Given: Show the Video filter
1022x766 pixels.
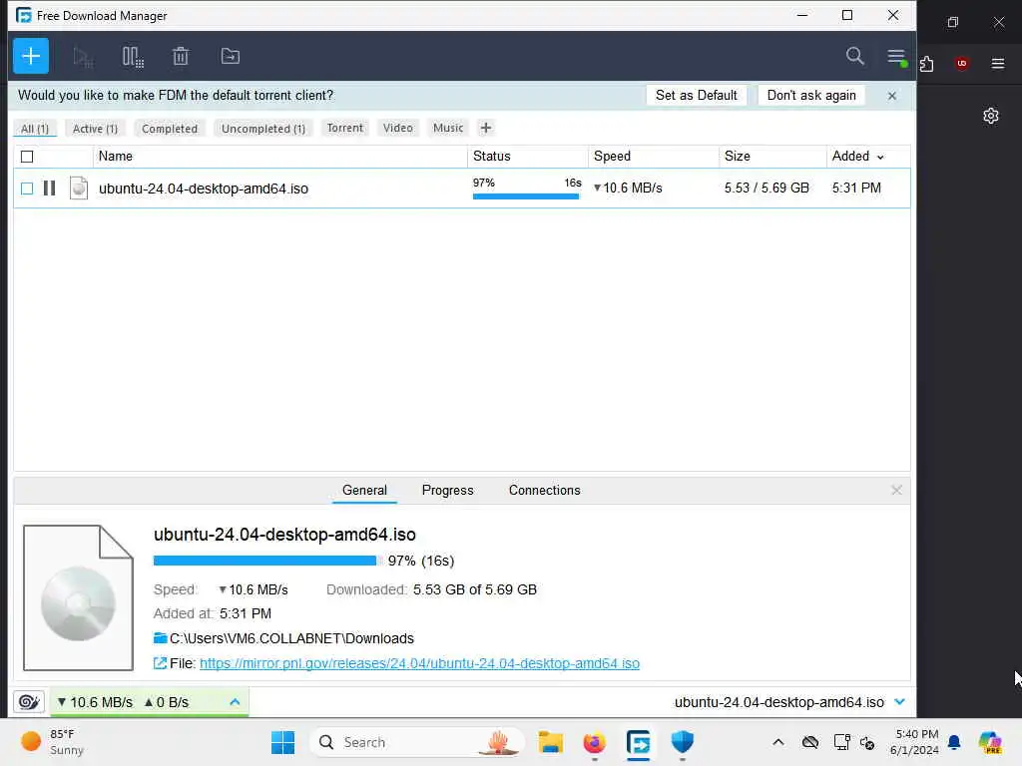Looking at the screenshot, I should click(x=397, y=128).
